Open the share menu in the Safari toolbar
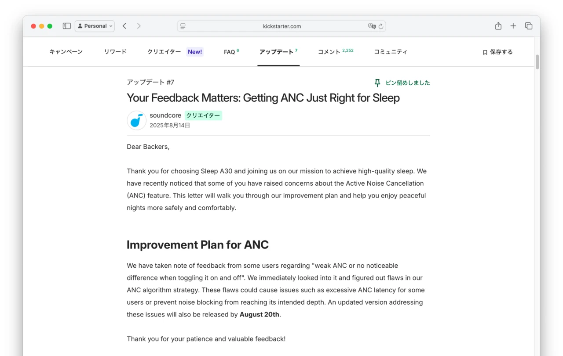This screenshot has width=563, height=356. coord(498,26)
